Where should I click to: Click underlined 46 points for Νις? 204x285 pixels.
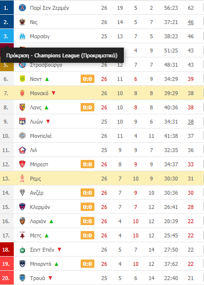[x=191, y=22]
